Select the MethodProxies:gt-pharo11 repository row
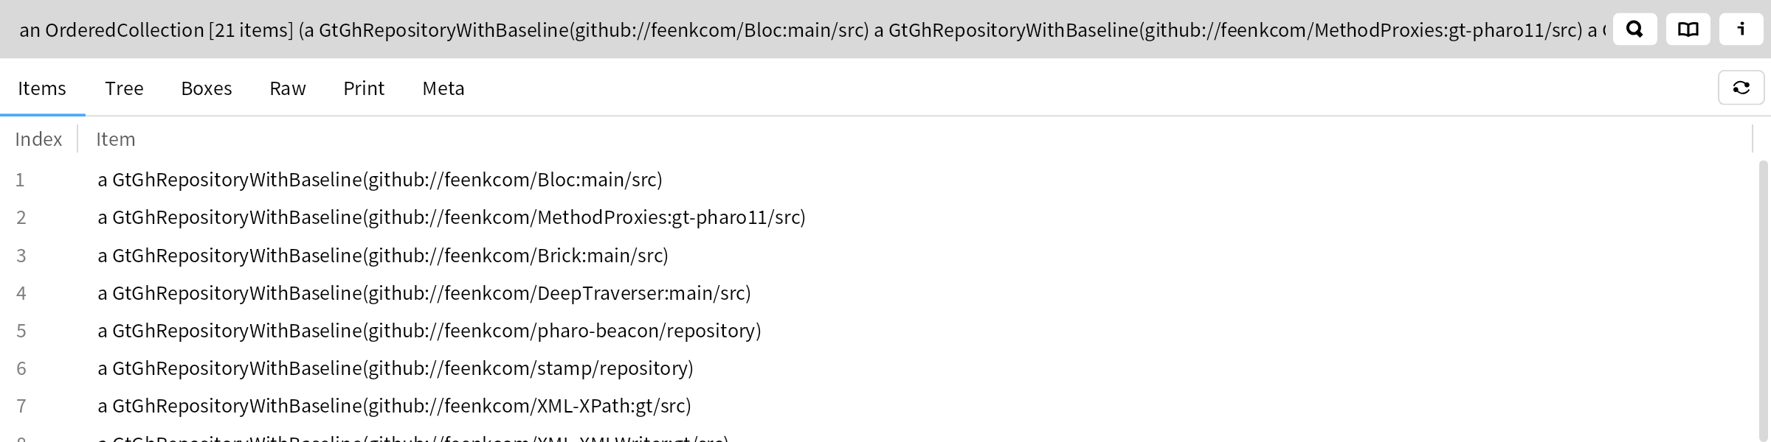The height and width of the screenshot is (442, 1771). tap(878, 217)
